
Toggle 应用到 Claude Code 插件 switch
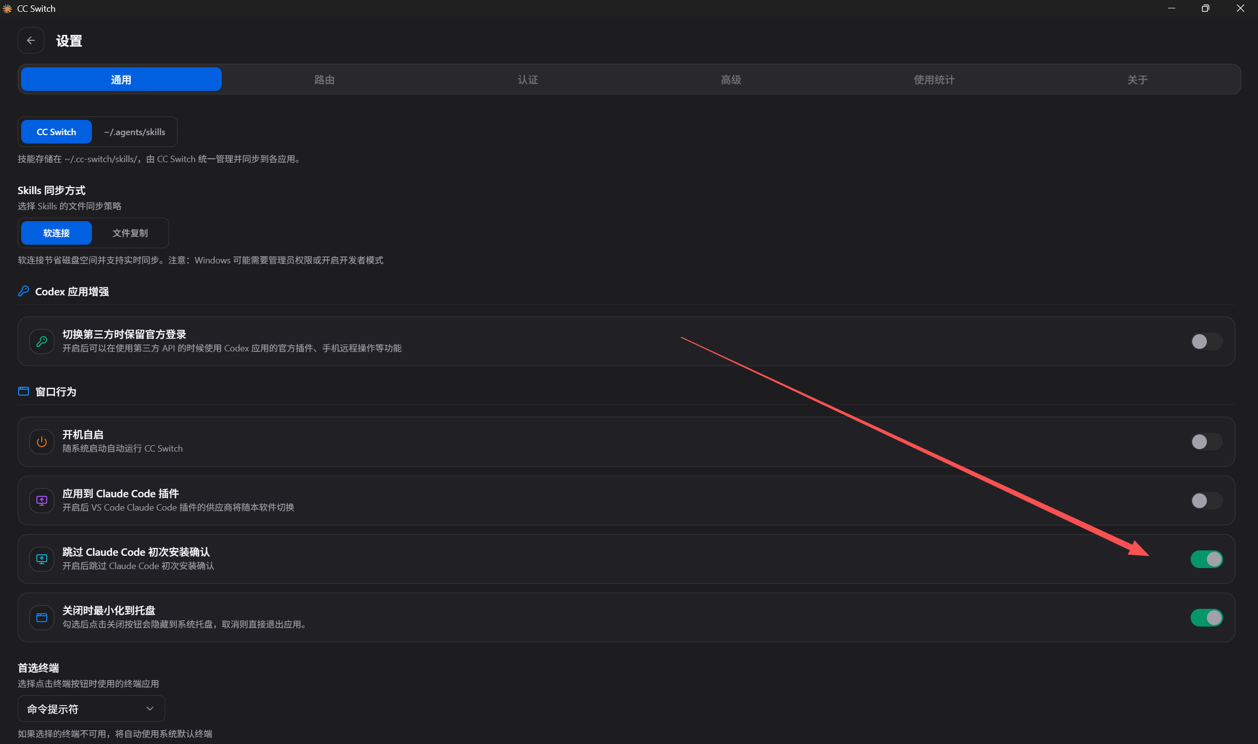click(x=1206, y=500)
